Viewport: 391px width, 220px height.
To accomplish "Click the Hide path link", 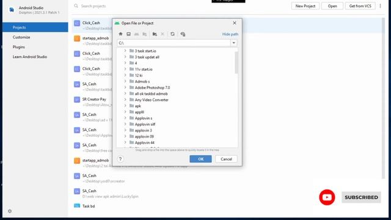I will click(230, 34).
